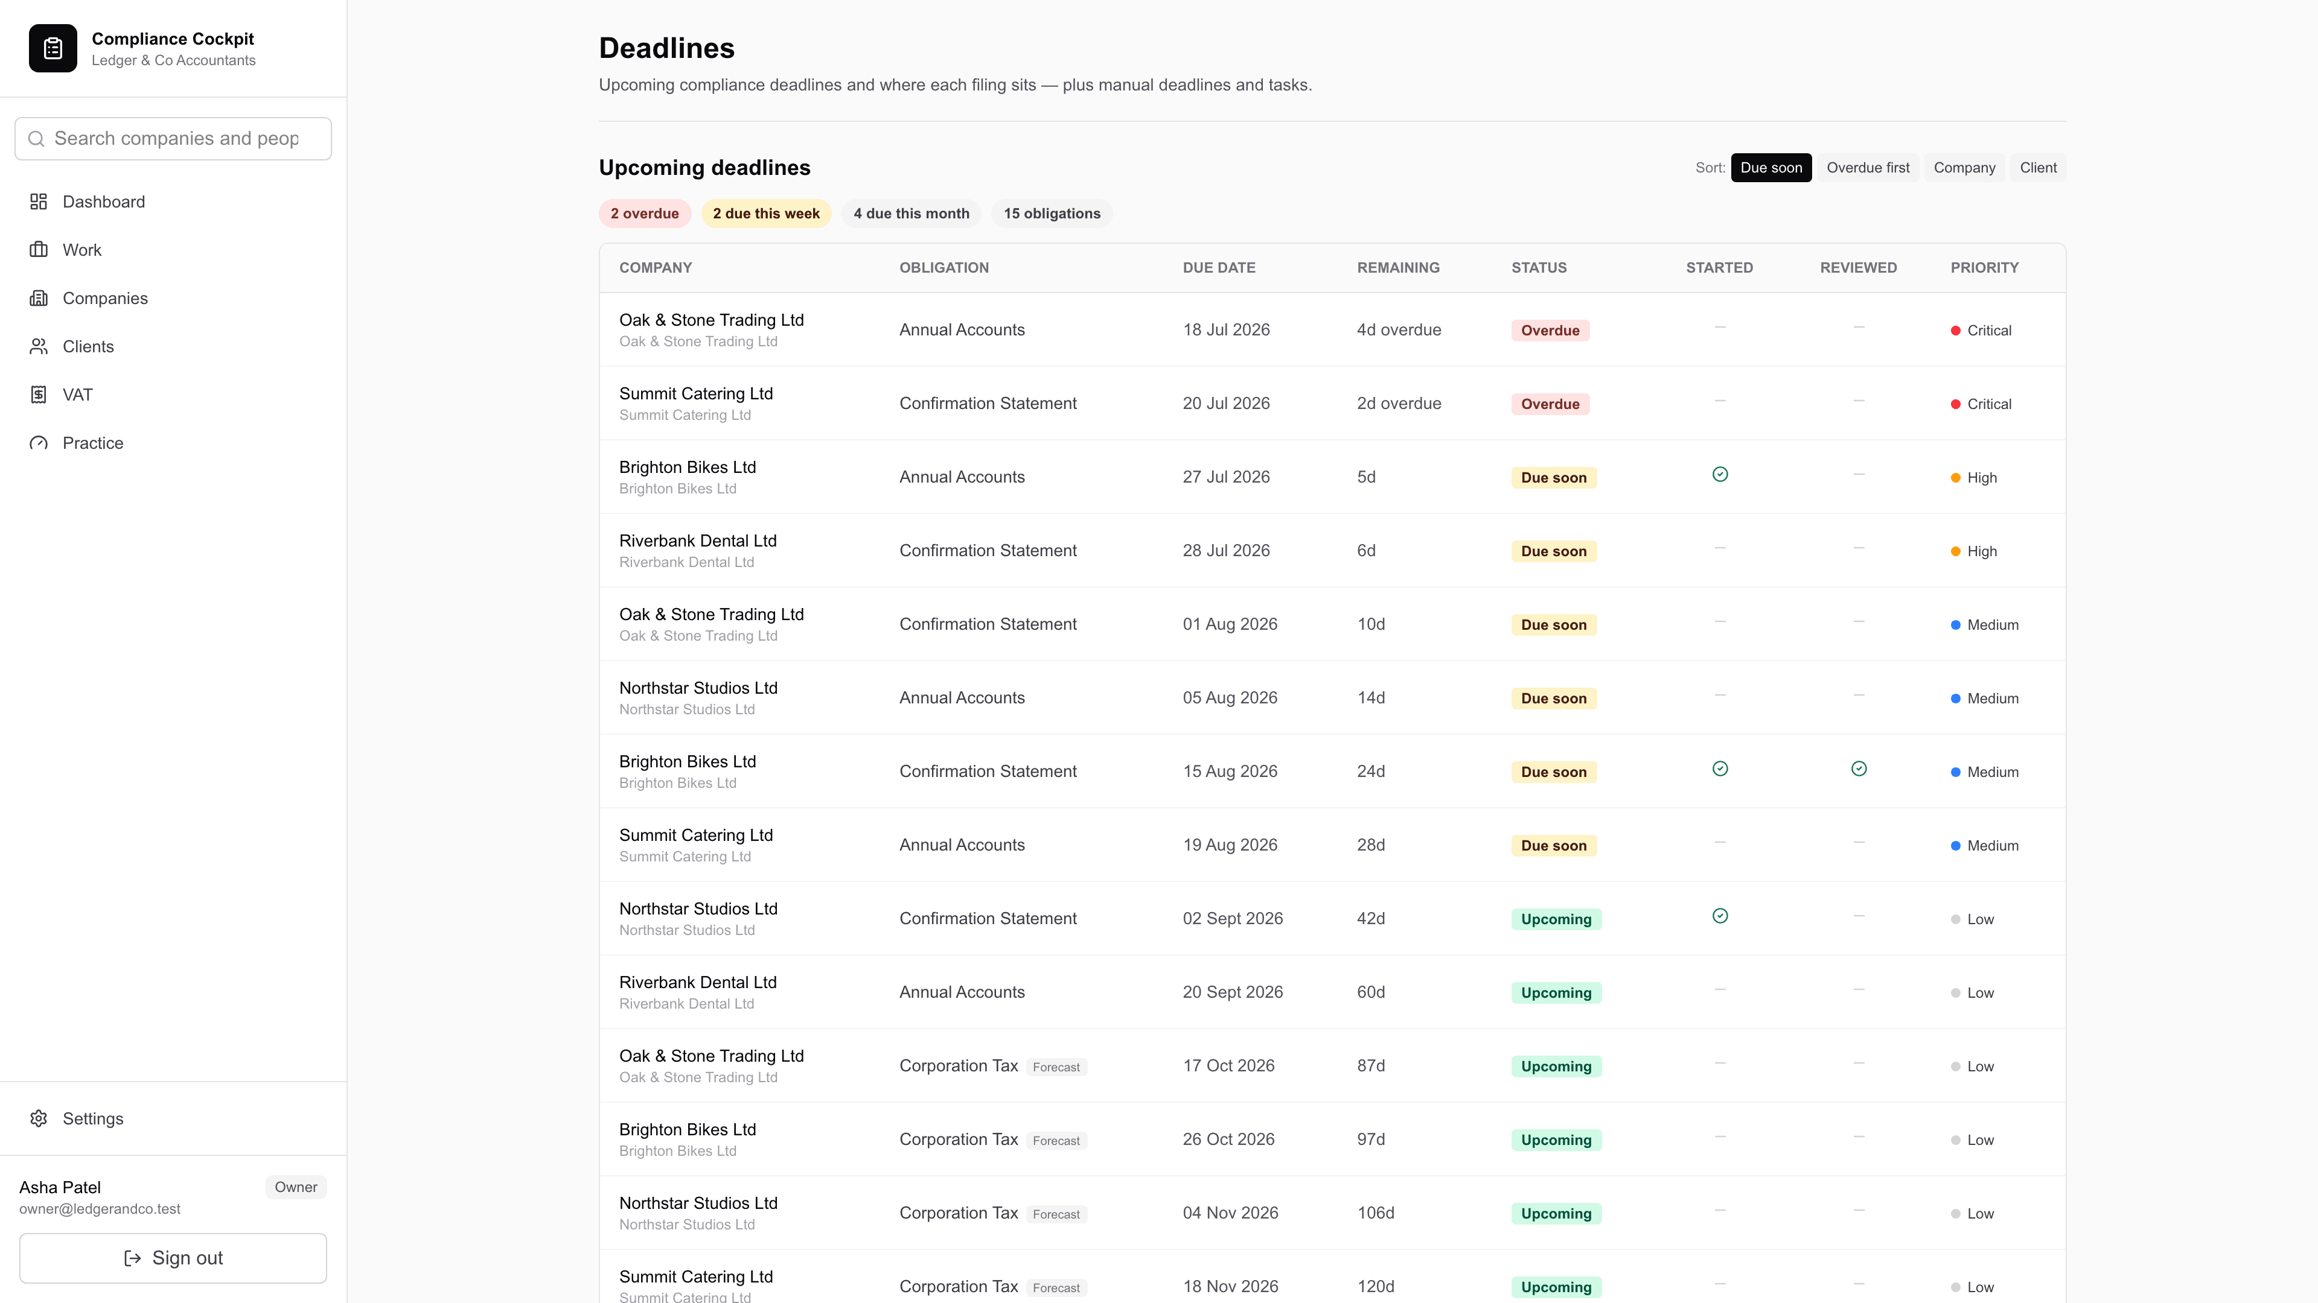Click the Upcoming deadlines heading
This screenshot has width=2318, height=1303.
click(x=704, y=168)
